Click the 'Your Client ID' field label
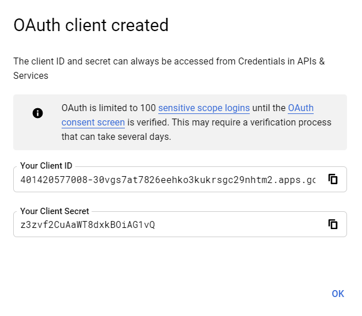 (46, 166)
